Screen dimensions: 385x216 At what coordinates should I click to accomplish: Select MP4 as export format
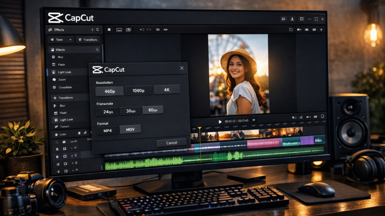pos(107,131)
